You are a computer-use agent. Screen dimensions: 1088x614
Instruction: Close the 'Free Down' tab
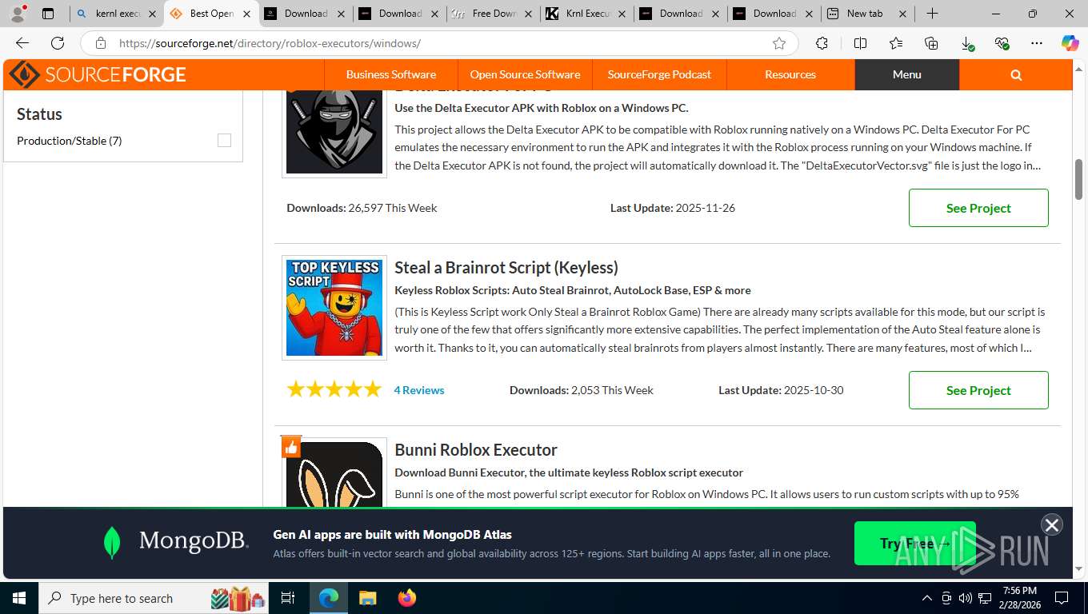pos(528,14)
